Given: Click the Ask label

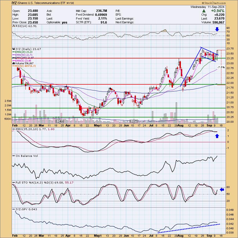Looking at the screenshot, I should [x=49, y=11].
